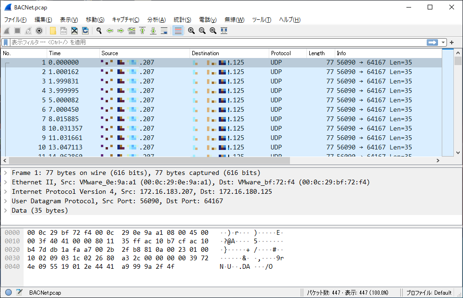Open the キャプチャ(C) menu
The image size is (463, 298).
point(125,20)
